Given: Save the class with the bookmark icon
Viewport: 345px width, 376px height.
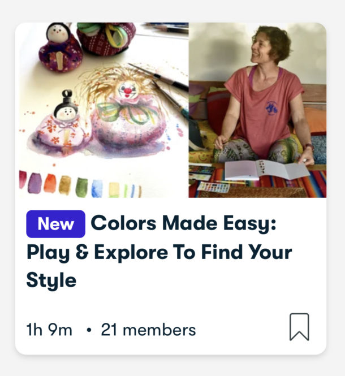Looking at the screenshot, I should (299, 327).
